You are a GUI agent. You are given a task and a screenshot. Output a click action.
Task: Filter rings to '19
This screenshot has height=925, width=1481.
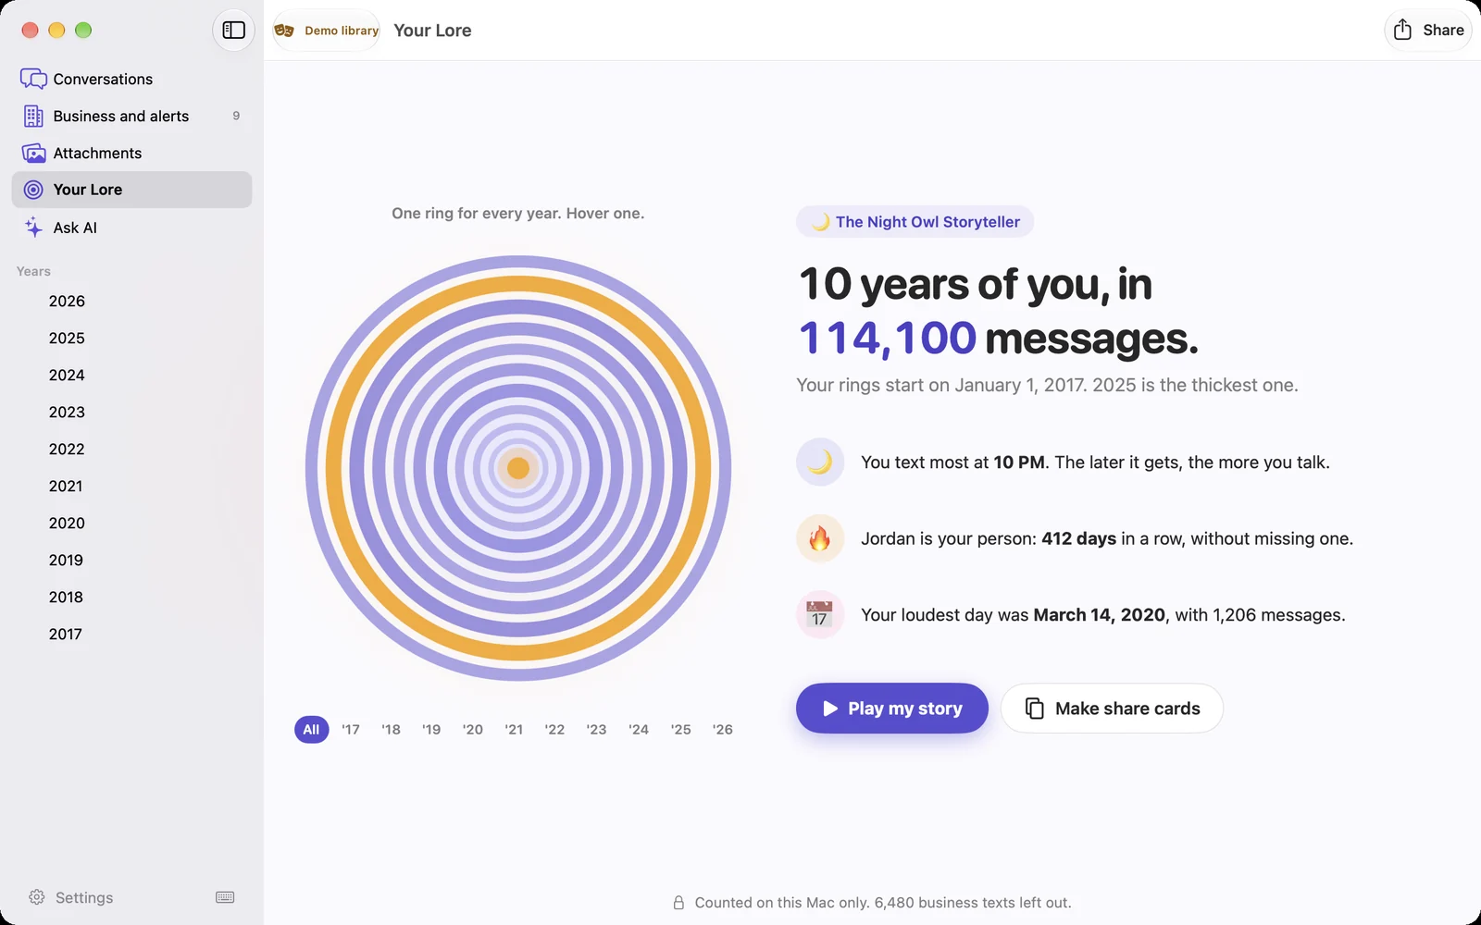431,730
